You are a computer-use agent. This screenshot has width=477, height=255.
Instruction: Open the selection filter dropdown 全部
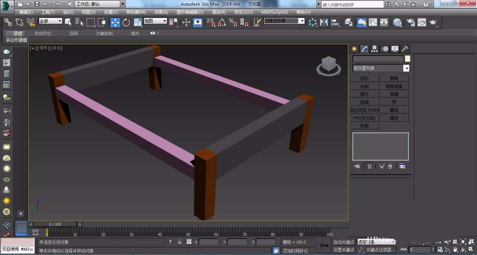[51, 21]
